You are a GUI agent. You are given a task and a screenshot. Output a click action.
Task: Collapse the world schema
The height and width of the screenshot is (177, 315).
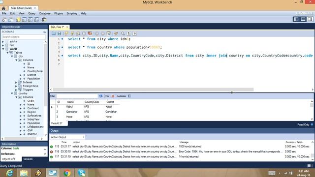point(3,49)
